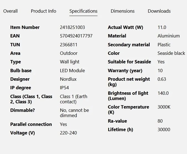Screen dimensions: 187x154
Task: Open the Downloads tab
Action: pos(159,11)
